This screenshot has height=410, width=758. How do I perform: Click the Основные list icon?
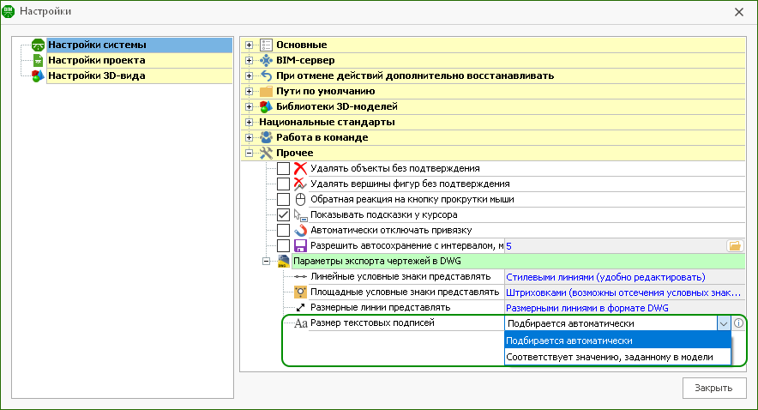266,45
